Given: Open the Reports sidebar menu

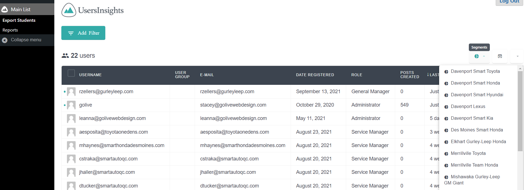Looking at the screenshot, I should 10,30.
